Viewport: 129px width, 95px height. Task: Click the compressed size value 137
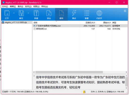click(93, 29)
